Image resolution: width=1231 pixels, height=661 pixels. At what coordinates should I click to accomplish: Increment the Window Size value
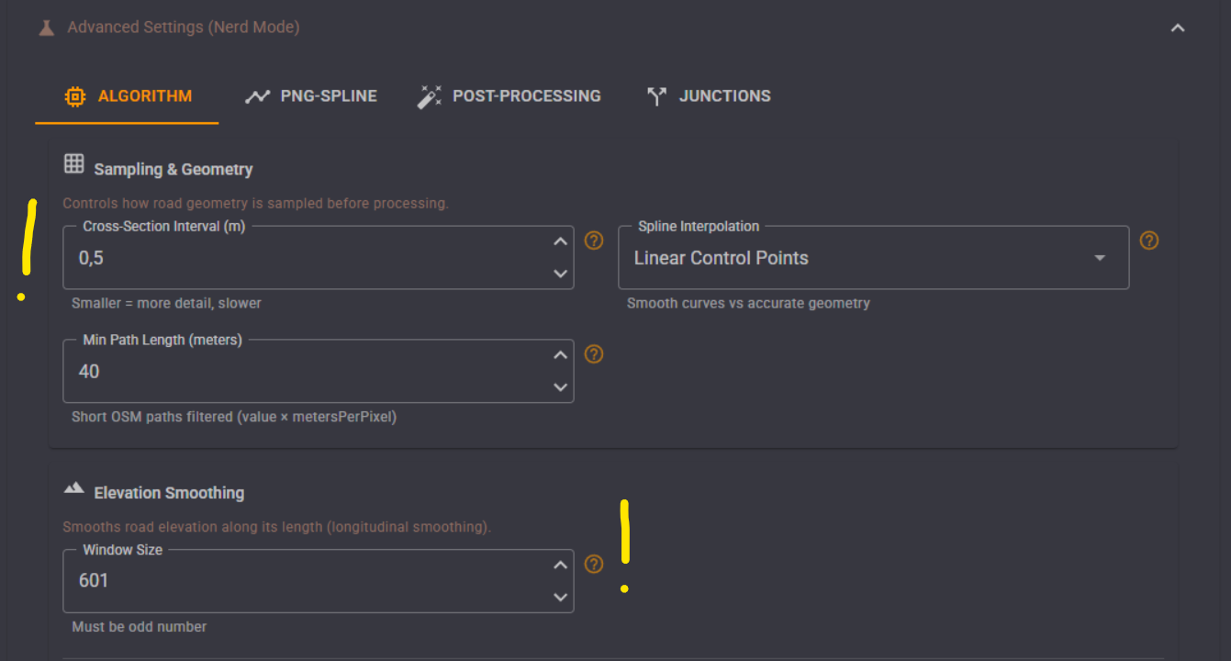[x=560, y=565]
